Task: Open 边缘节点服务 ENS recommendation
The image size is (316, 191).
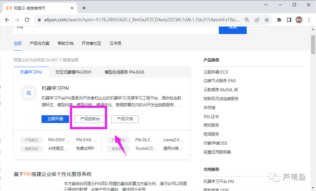Action: tap(220, 81)
